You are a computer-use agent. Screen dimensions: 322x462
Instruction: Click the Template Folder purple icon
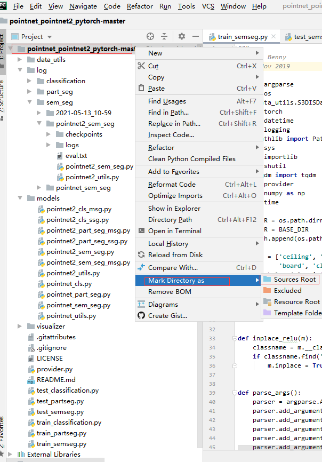click(x=267, y=313)
